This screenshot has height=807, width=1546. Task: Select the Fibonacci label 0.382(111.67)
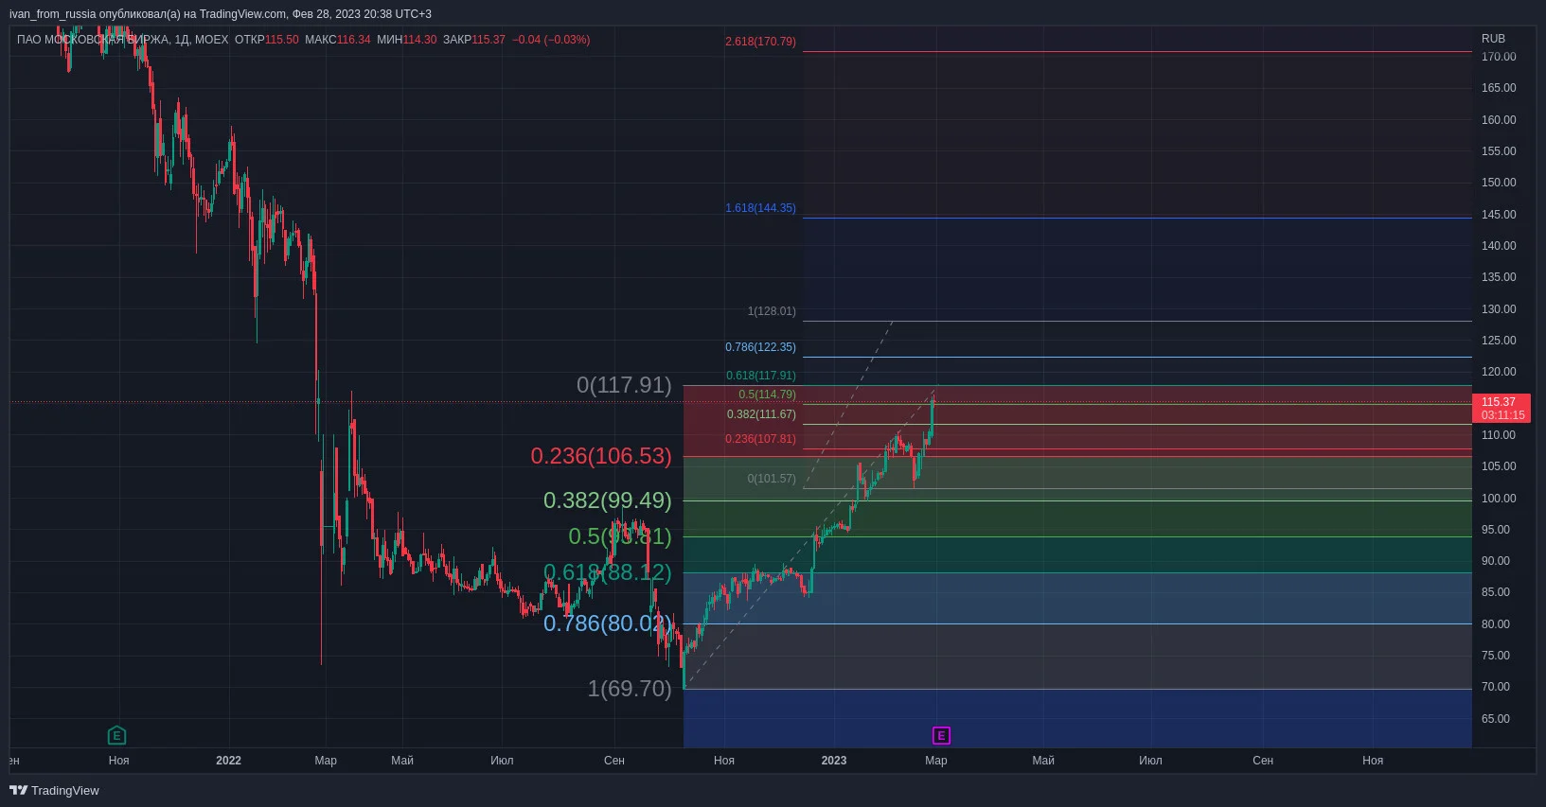pos(761,414)
